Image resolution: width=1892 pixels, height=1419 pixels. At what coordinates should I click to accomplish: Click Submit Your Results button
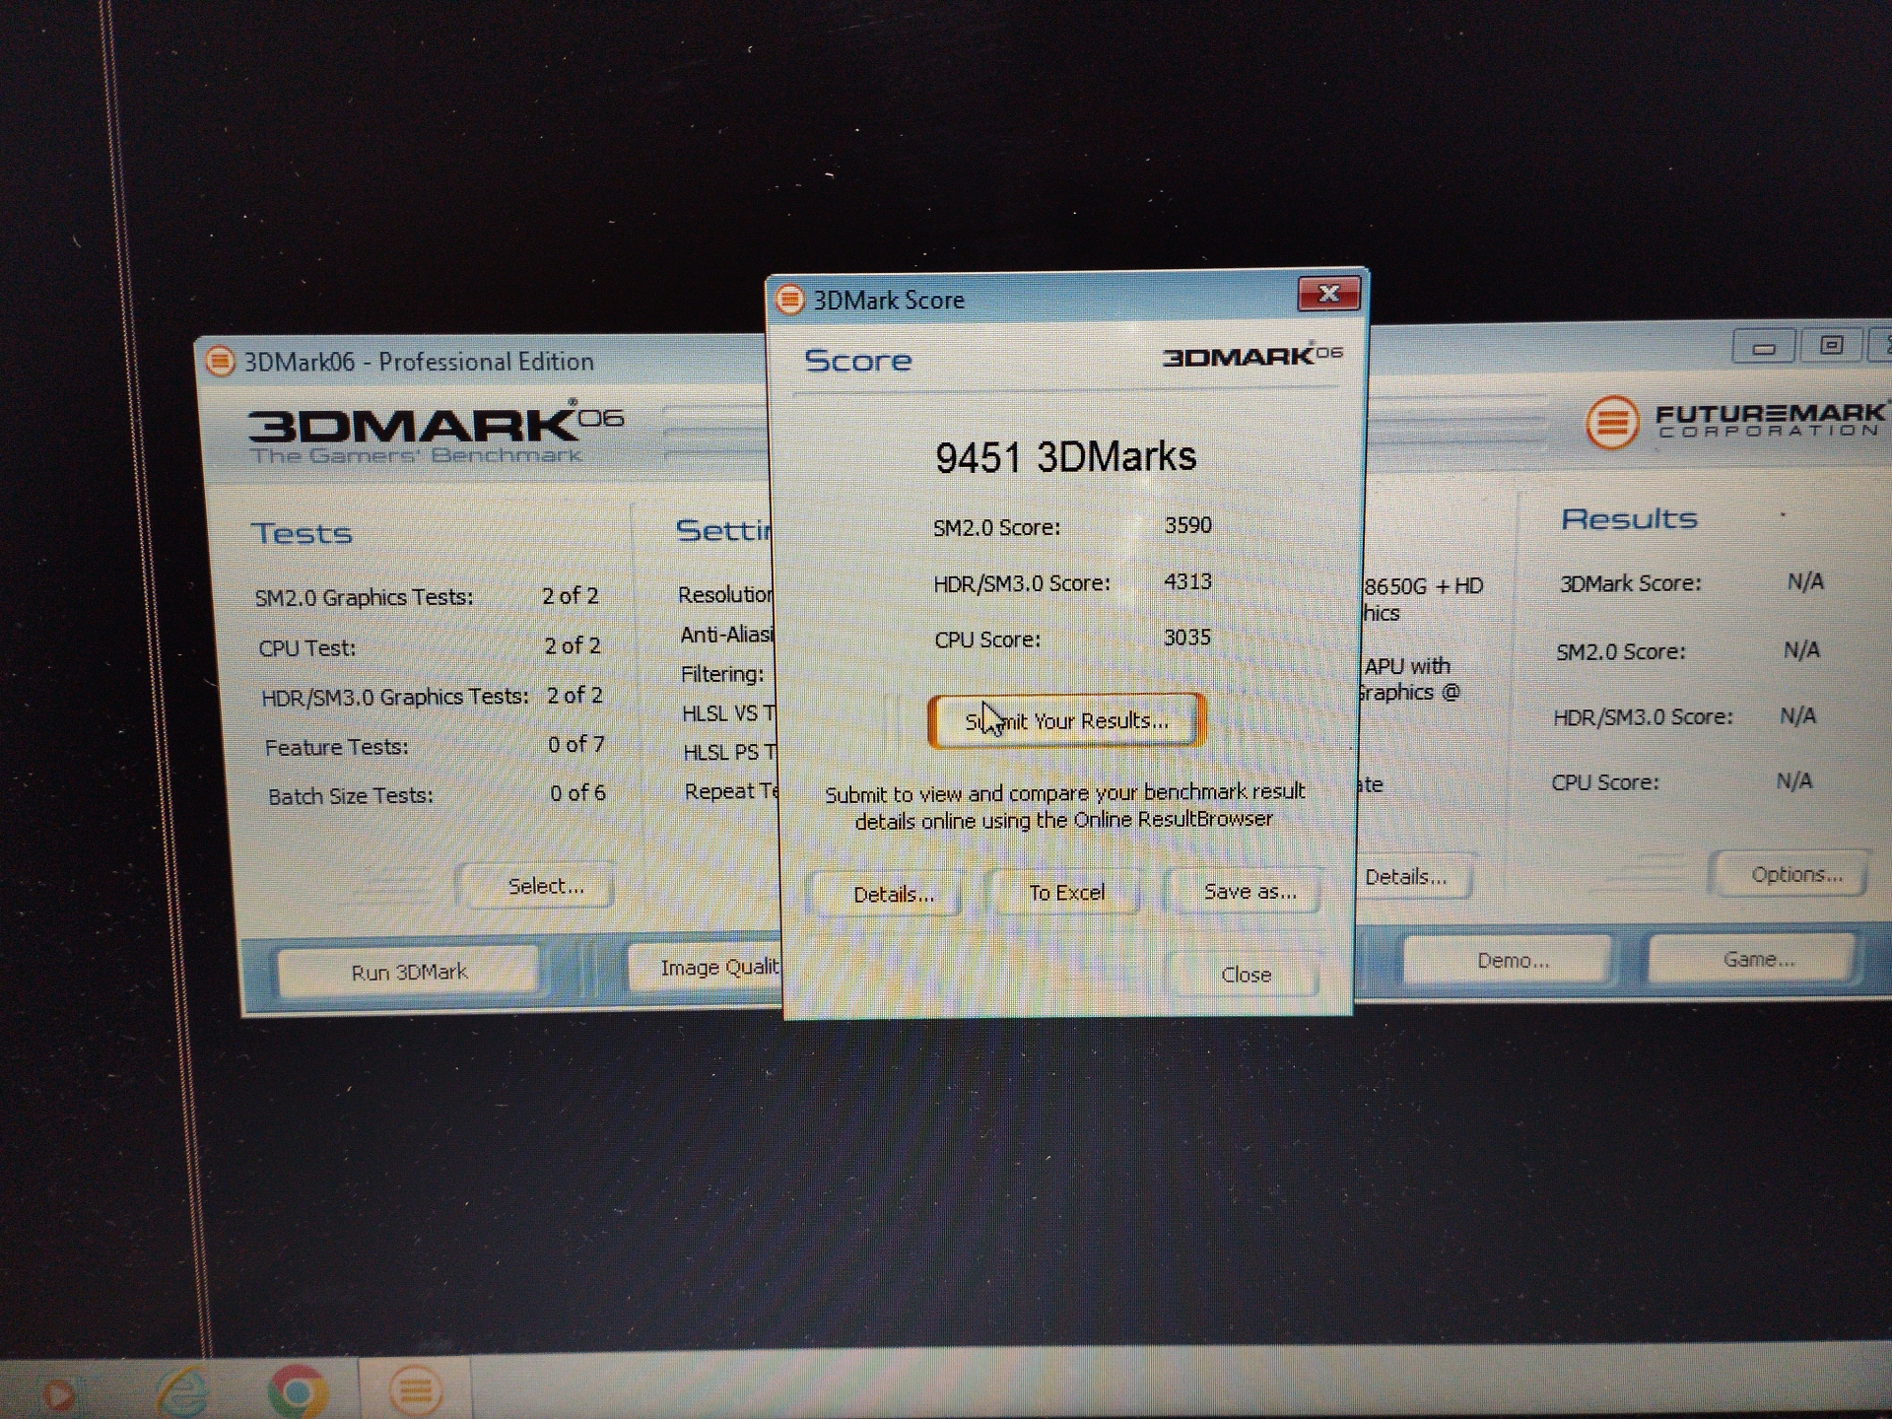click(x=1066, y=721)
